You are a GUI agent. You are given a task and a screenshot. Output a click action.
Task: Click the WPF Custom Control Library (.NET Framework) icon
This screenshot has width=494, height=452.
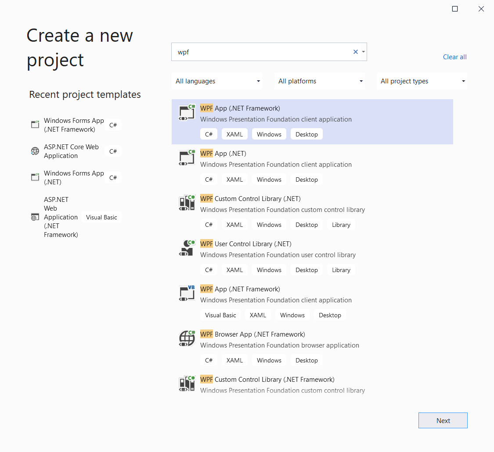[187, 384]
